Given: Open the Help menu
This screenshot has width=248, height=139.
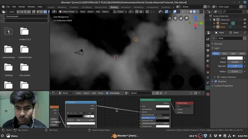Looking at the screenshot, I should coord(40,7).
